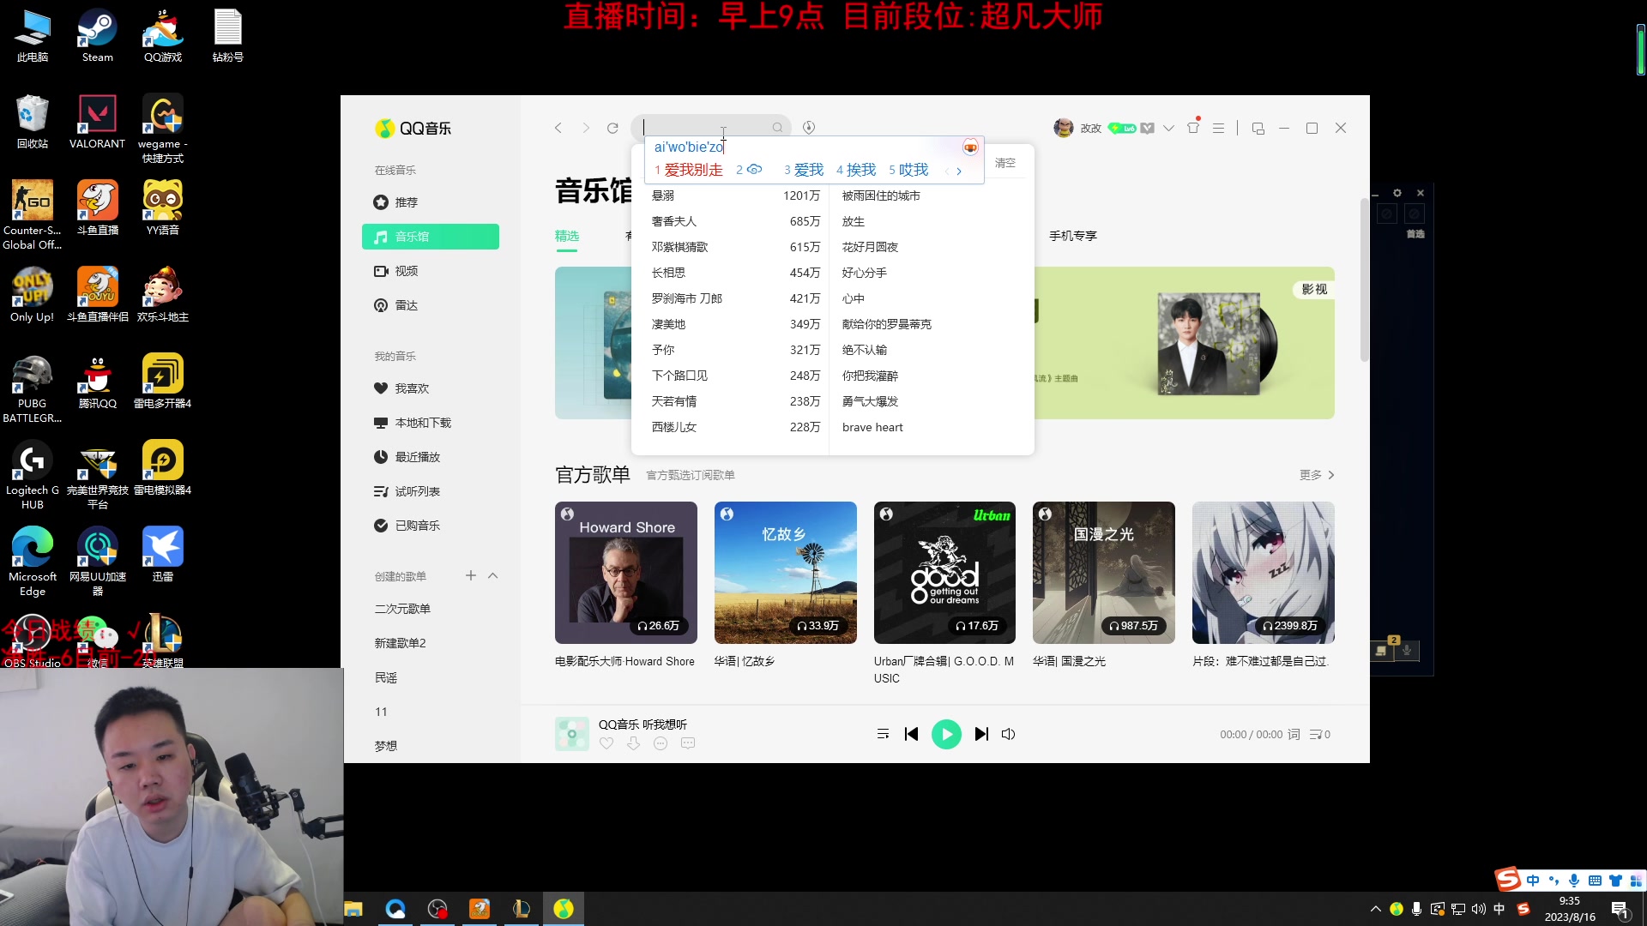Open 国漫之光 playlist cover
The width and height of the screenshot is (1647, 926).
tap(1104, 573)
